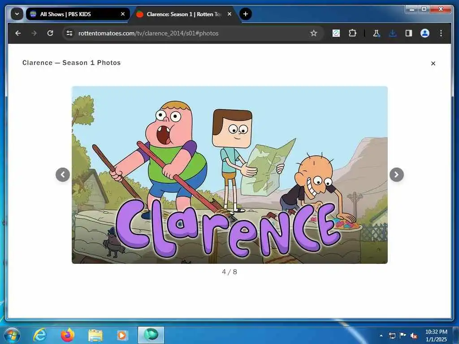Open the clock showing 10:32 PM
The width and height of the screenshot is (459, 344).
[436, 335]
